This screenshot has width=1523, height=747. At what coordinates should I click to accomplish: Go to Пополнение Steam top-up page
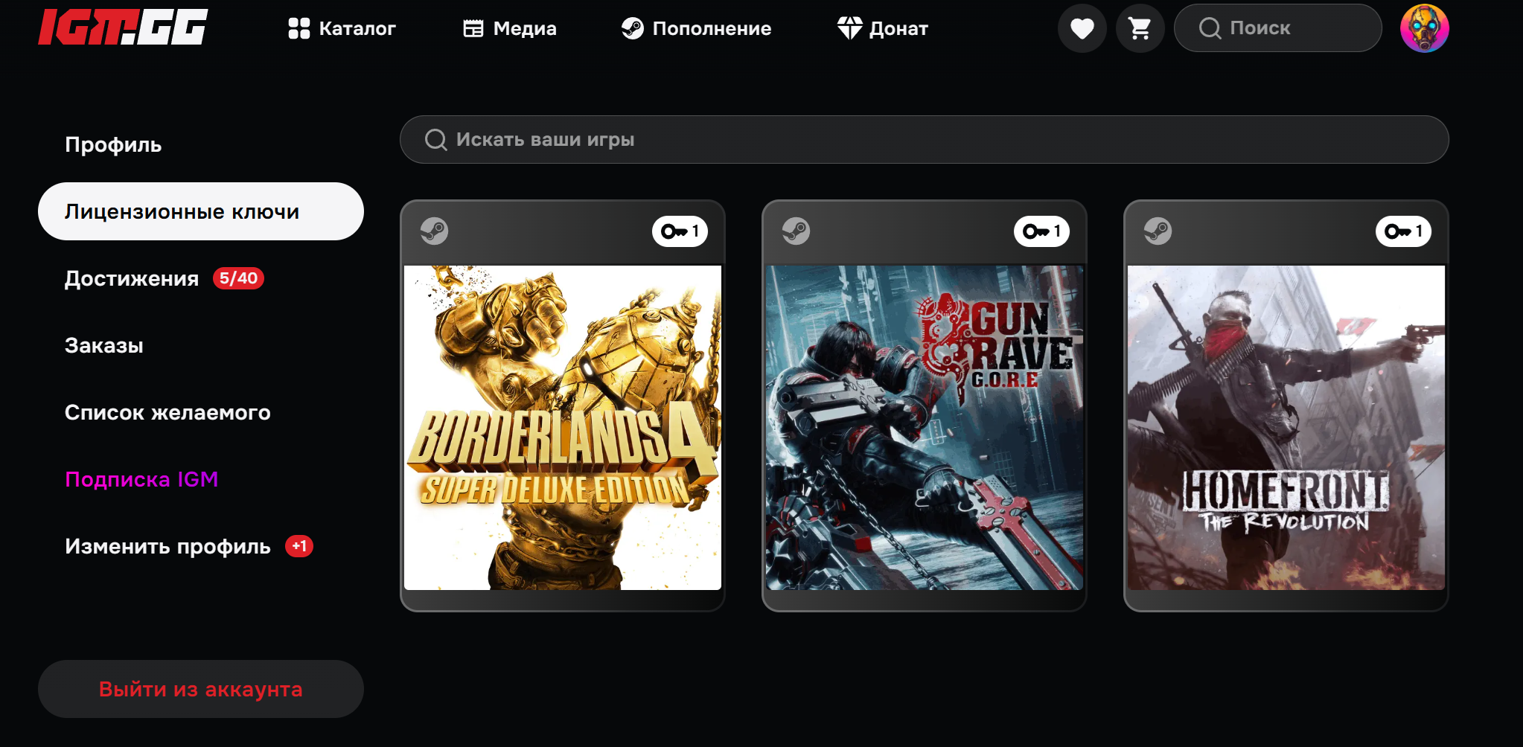[x=696, y=28]
